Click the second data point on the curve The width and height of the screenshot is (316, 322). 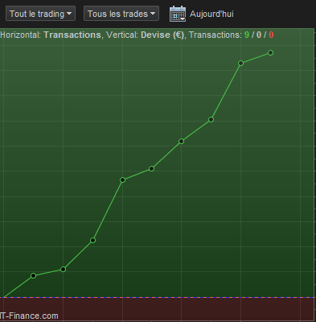[x=63, y=269]
